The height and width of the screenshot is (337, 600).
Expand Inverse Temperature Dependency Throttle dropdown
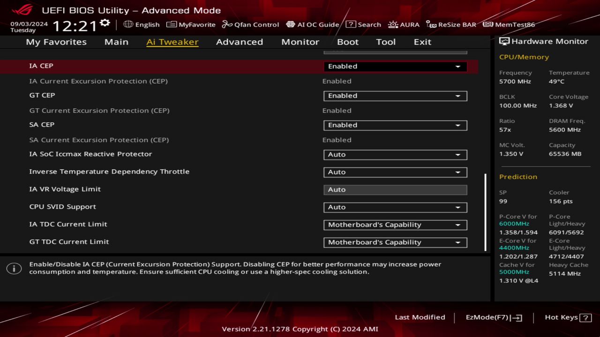pos(395,172)
